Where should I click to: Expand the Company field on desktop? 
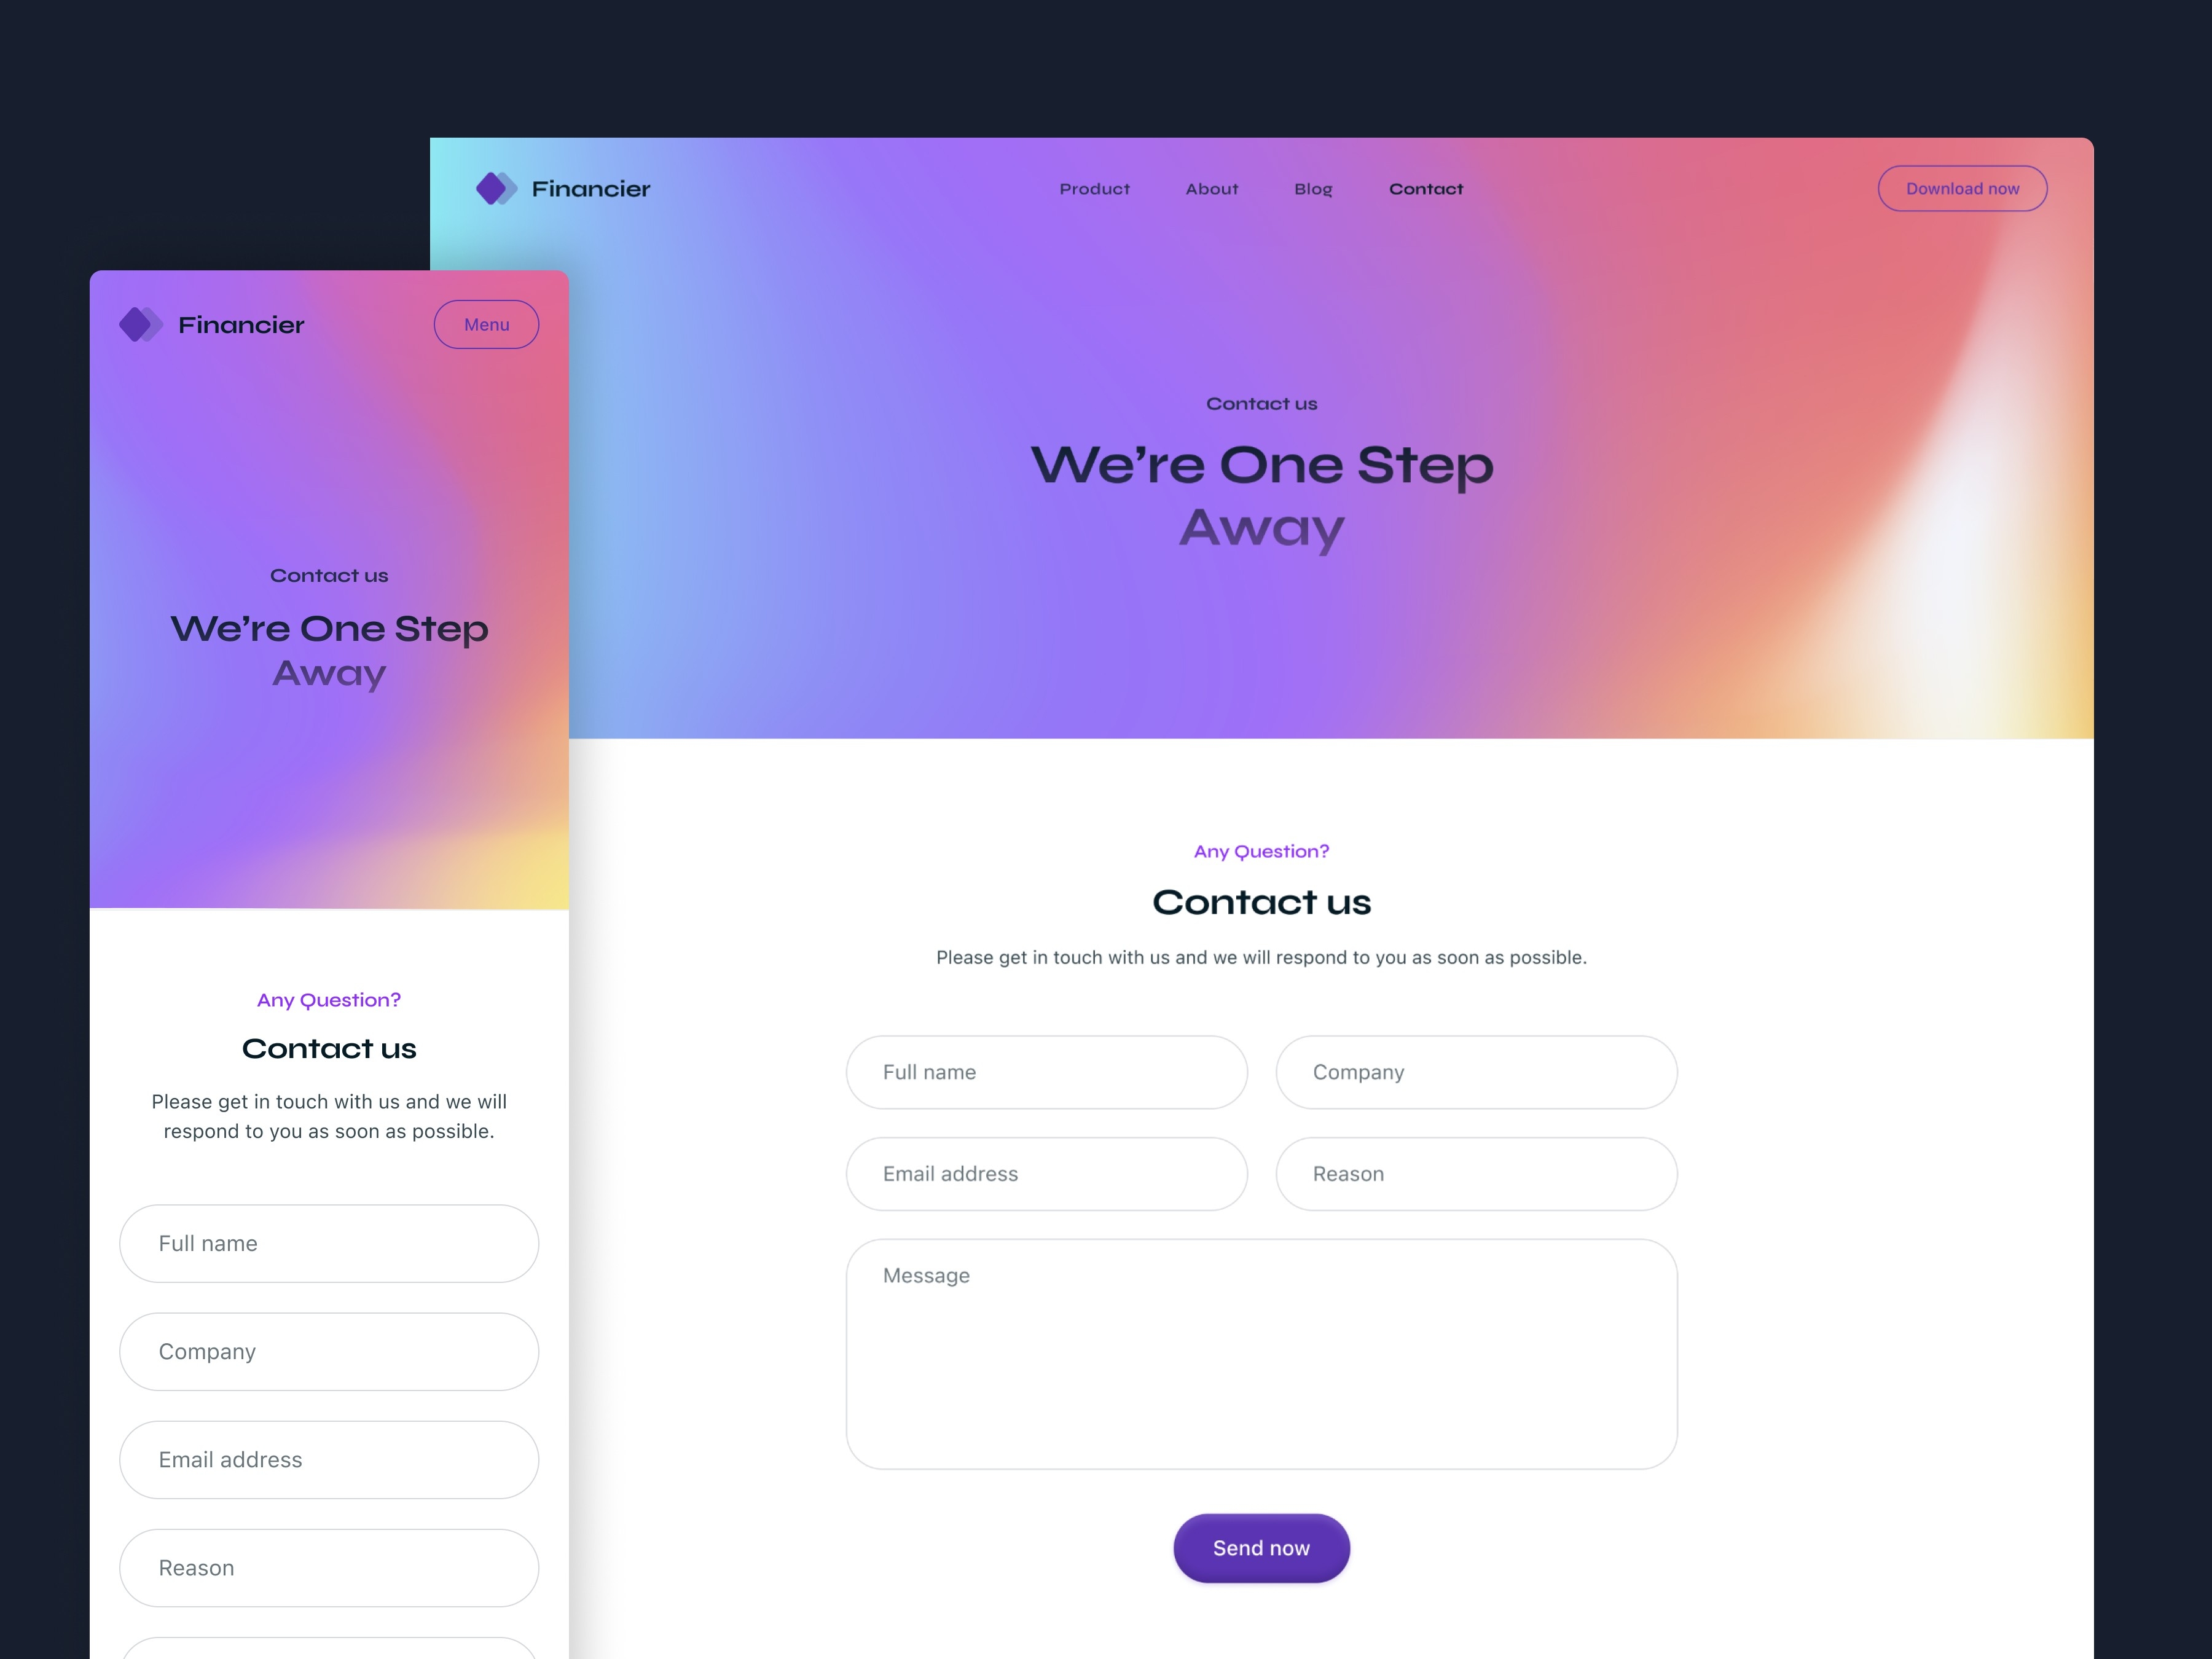tap(1477, 1070)
